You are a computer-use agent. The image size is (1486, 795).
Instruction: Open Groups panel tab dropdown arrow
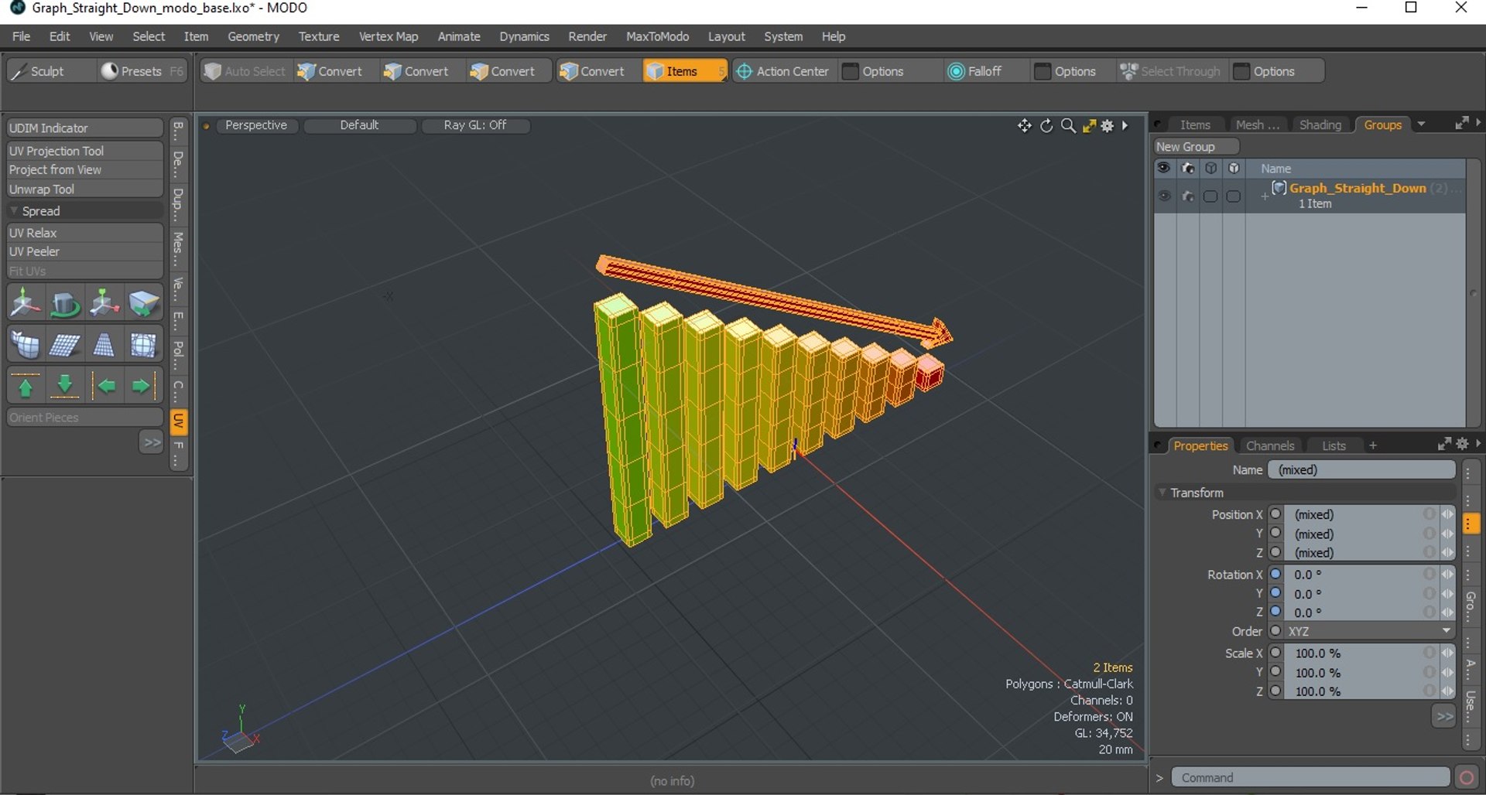point(1421,125)
